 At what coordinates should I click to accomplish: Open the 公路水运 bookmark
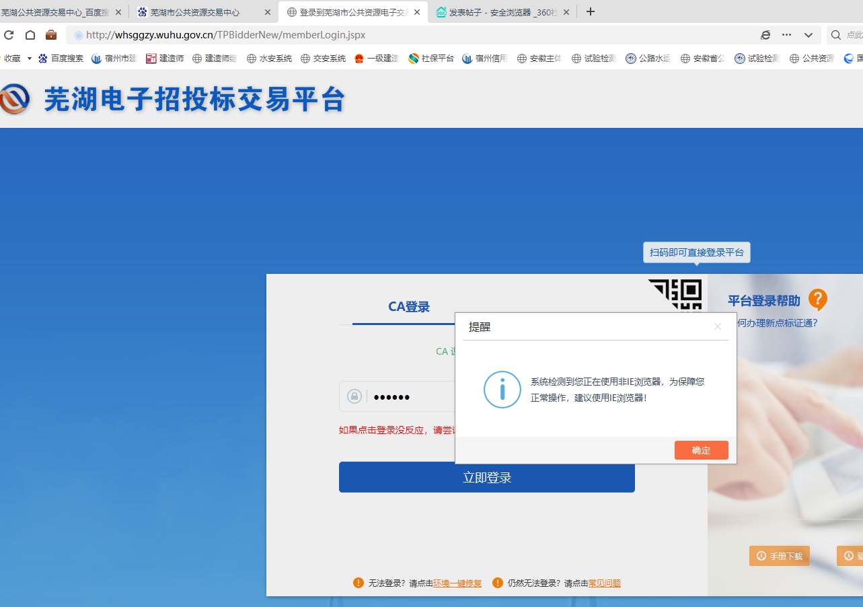(648, 59)
